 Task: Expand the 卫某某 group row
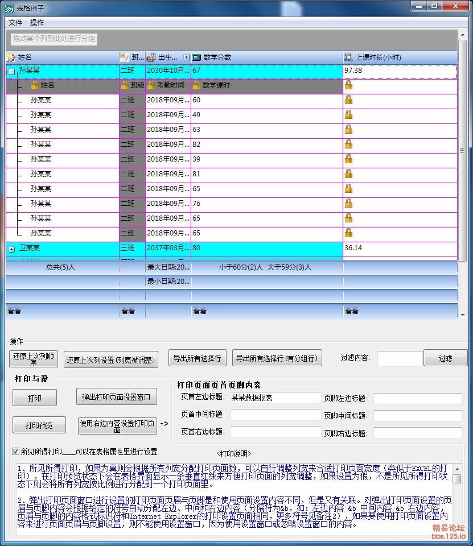[11, 249]
